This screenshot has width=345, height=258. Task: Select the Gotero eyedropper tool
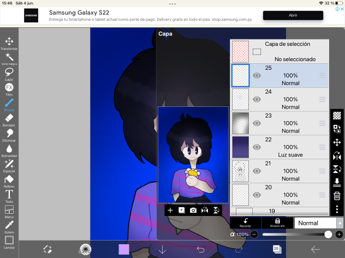(x=9, y=227)
